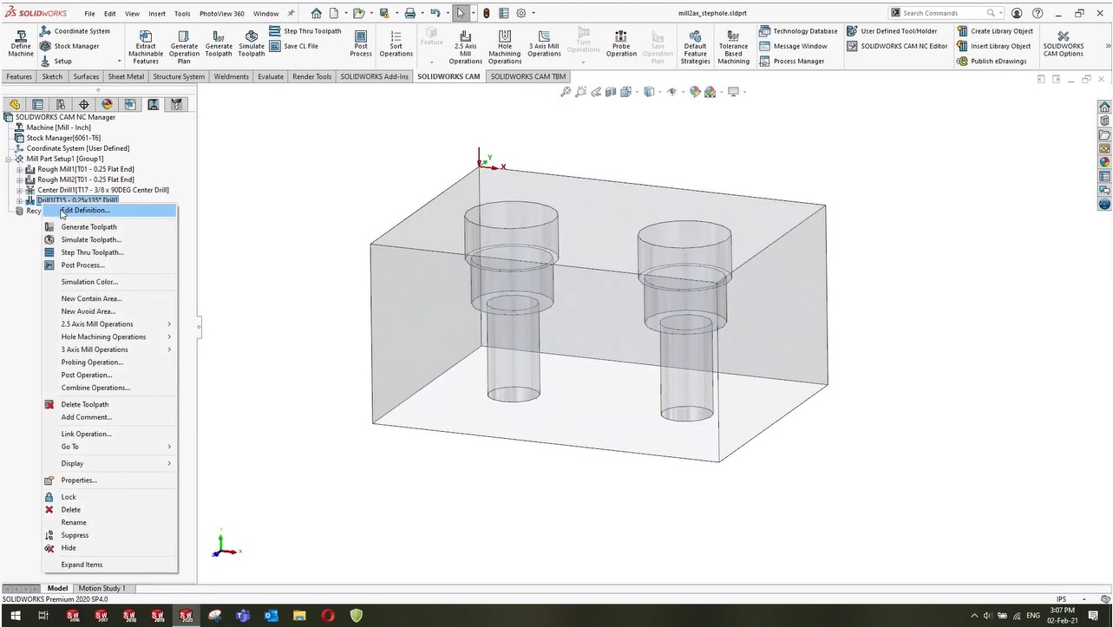The height and width of the screenshot is (627, 1113).
Task: Select Edit Definition in the context menu
Action: pyautogui.click(x=85, y=210)
